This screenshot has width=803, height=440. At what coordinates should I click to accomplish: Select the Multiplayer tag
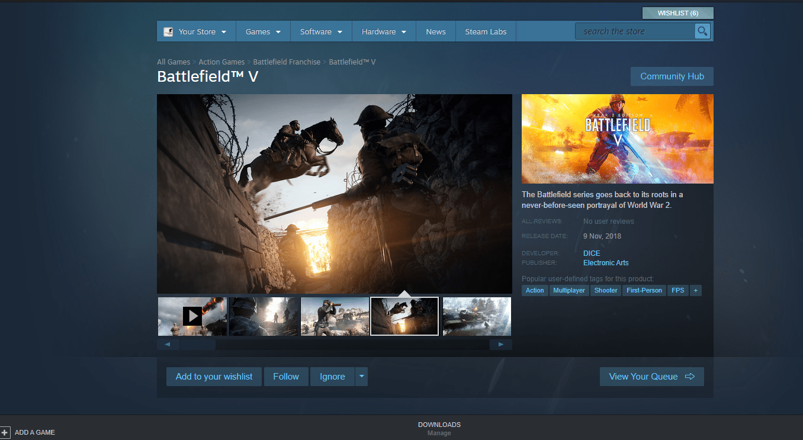(x=569, y=290)
